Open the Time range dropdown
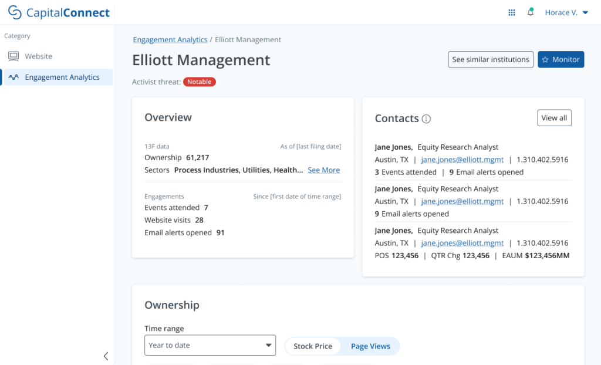The width and height of the screenshot is (601, 365). 210,345
